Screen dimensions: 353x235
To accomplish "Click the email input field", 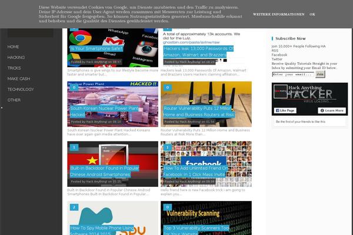I will (293, 74).
